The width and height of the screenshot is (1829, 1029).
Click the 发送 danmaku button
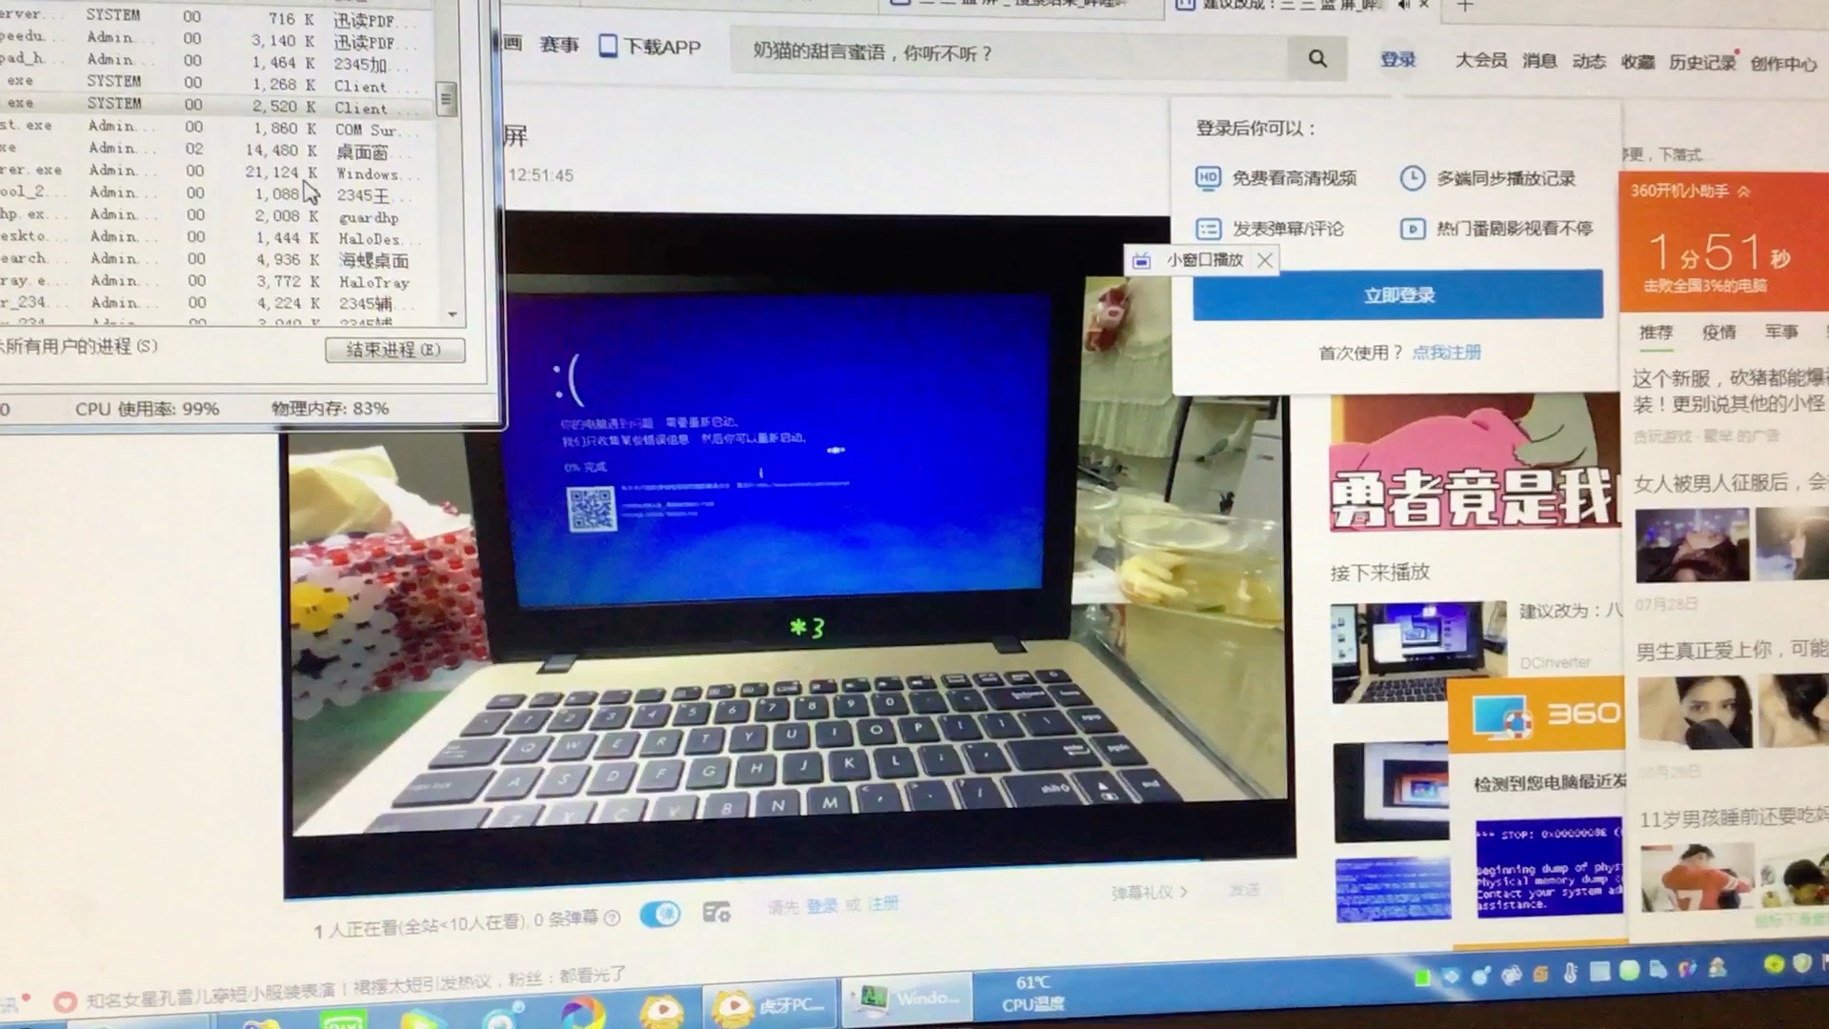tap(1243, 890)
